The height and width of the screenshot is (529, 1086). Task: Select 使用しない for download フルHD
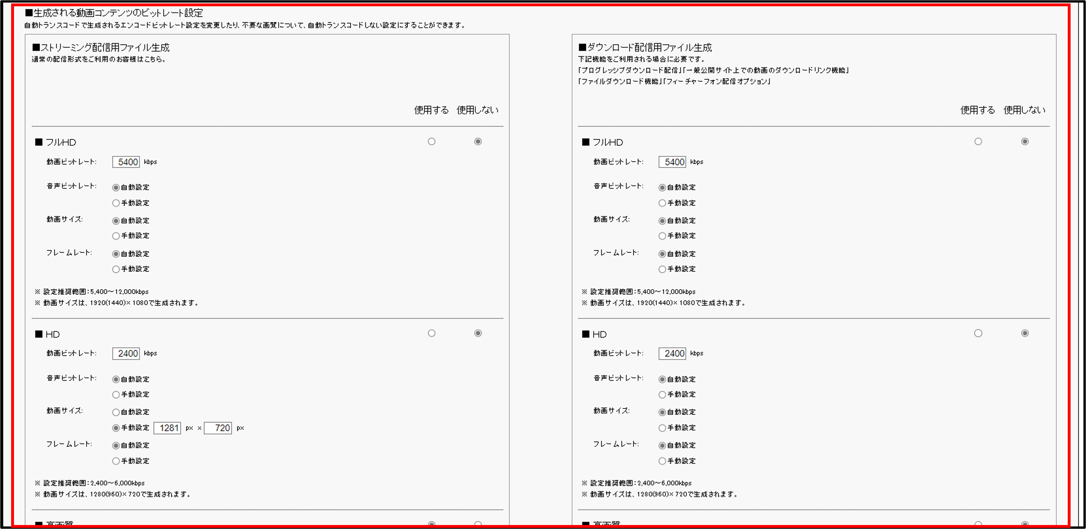click(1025, 141)
